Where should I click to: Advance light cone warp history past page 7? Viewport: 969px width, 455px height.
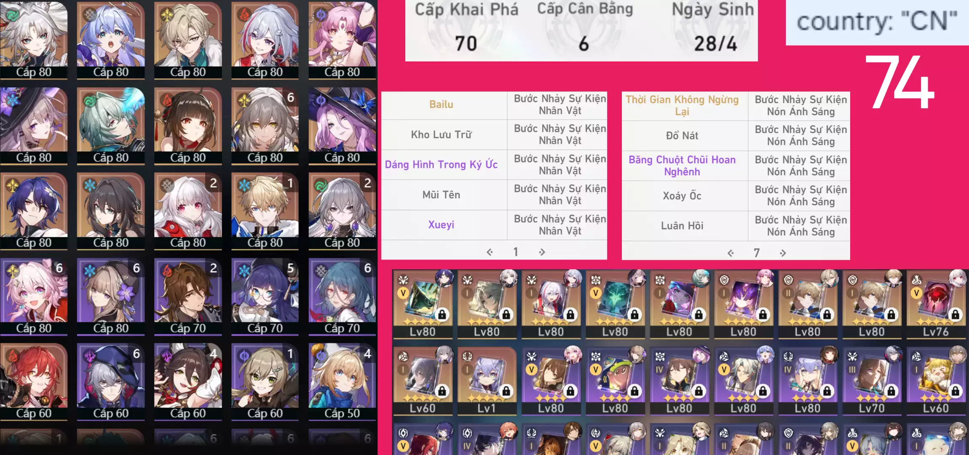coord(783,253)
